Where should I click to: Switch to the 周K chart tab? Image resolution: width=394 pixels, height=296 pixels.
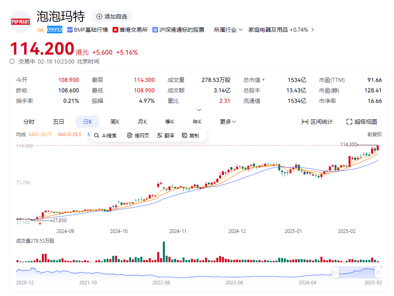point(115,122)
